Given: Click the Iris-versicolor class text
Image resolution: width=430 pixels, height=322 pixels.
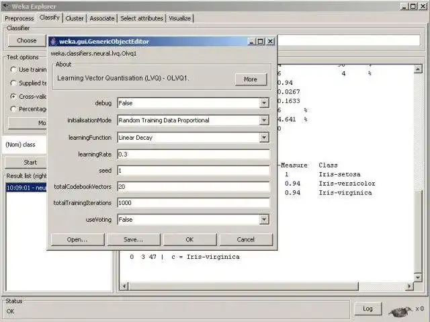Looking at the screenshot, I should click(347, 184).
